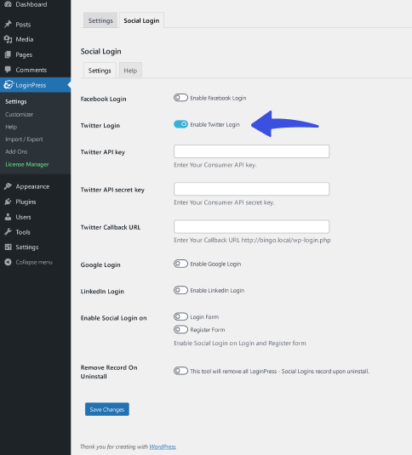Toggle social login on Register Form
Viewport: 412px width, 455px height.
(180, 329)
